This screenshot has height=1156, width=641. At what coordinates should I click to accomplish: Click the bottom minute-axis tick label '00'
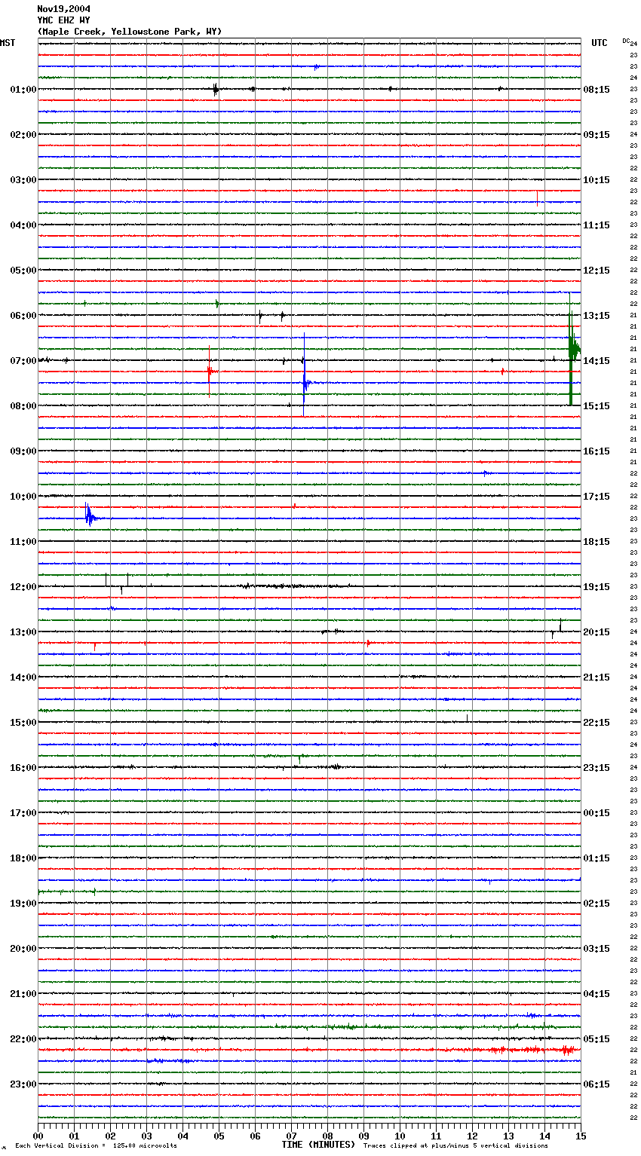click(38, 1136)
